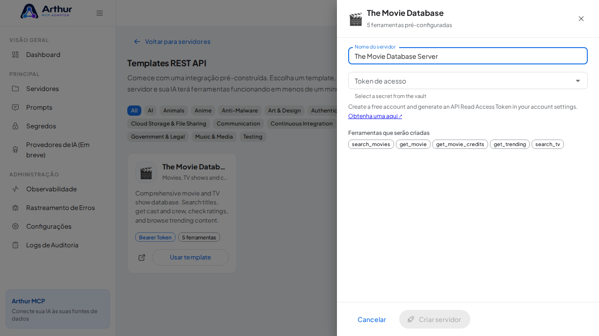Click the Criar servidor button
This screenshot has width=599, height=336.
(435, 319)
